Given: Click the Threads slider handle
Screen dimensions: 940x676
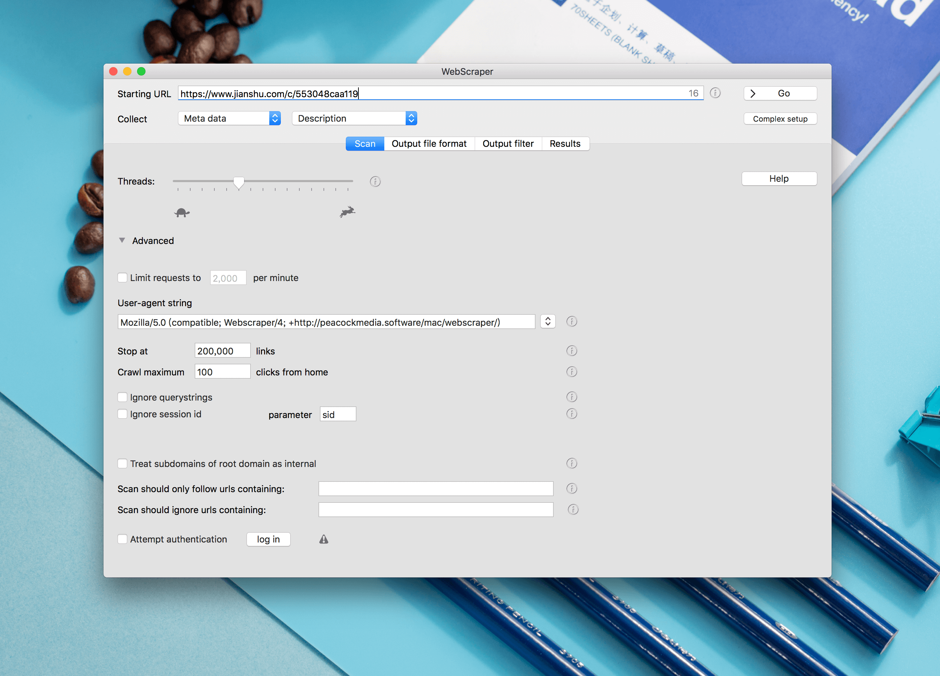Looking at the screenshot, I should [x=239, y=182].
